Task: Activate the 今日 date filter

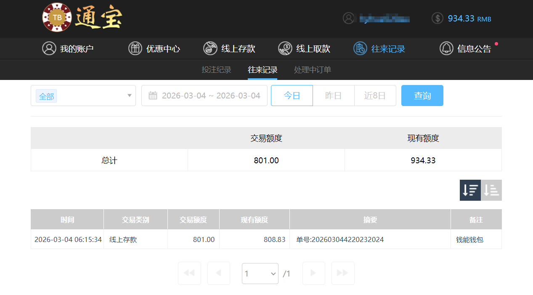Action: click(292, 96)
